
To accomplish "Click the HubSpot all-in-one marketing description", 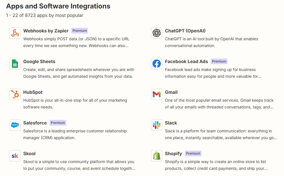I will pos(75,104).
